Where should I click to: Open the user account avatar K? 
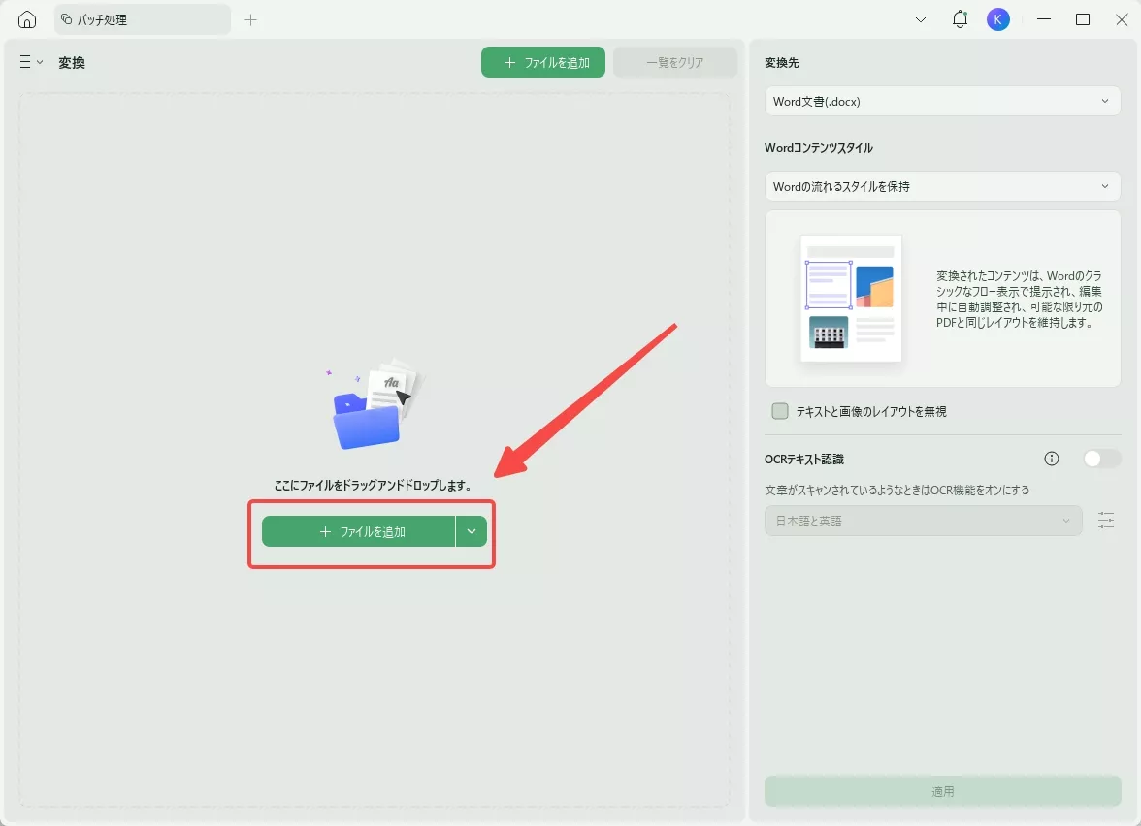(x=998, y=18)
